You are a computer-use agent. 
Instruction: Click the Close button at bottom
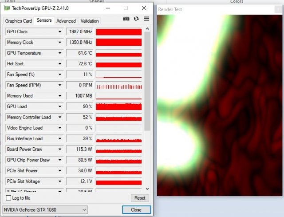click(x=136, y=210)
